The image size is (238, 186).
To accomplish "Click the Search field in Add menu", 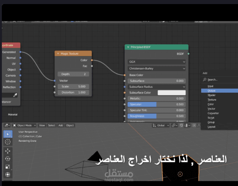I will click(220, 80).
